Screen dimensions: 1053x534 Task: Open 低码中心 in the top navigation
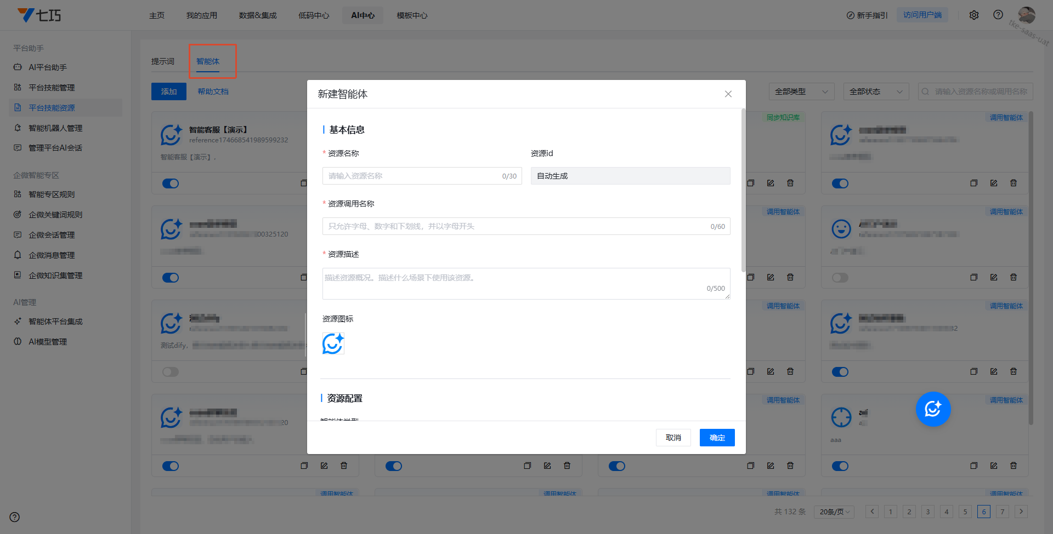(314, 15)
